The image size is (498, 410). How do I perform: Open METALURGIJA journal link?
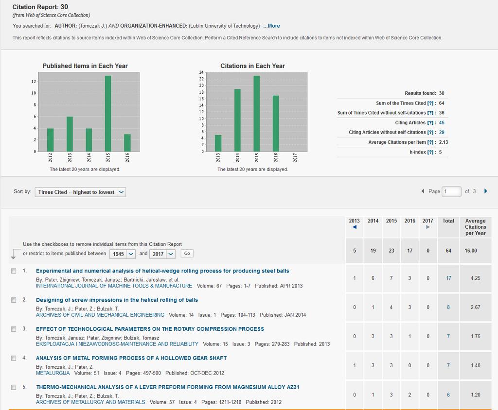53,373
